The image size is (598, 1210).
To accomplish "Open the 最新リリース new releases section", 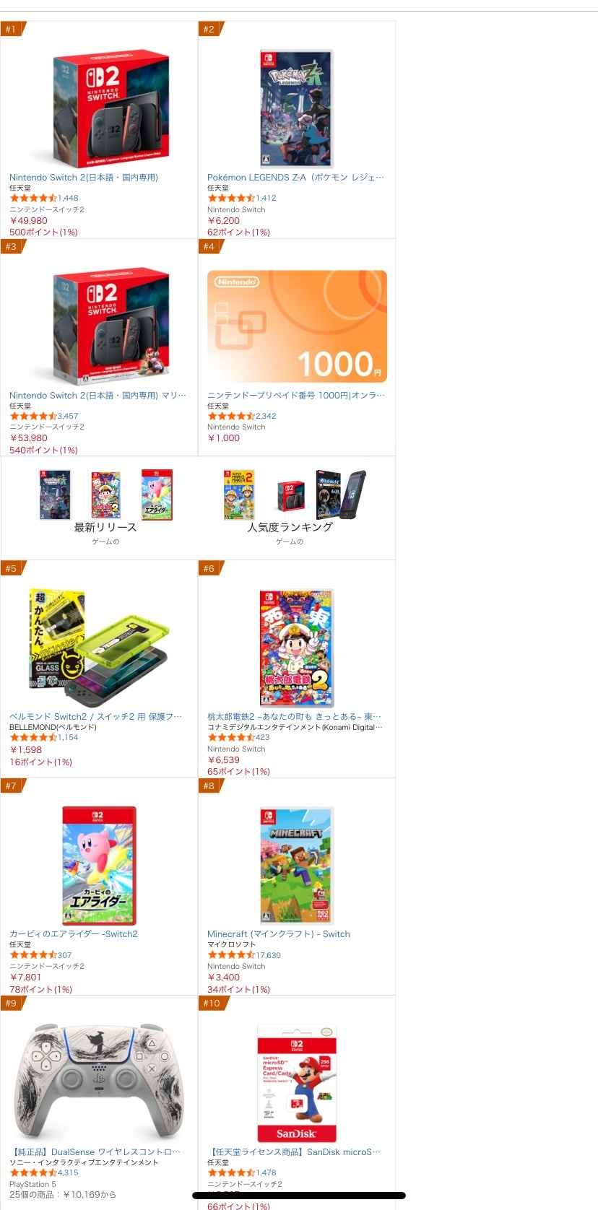I will pyautogui.click(x=105, y=508).
